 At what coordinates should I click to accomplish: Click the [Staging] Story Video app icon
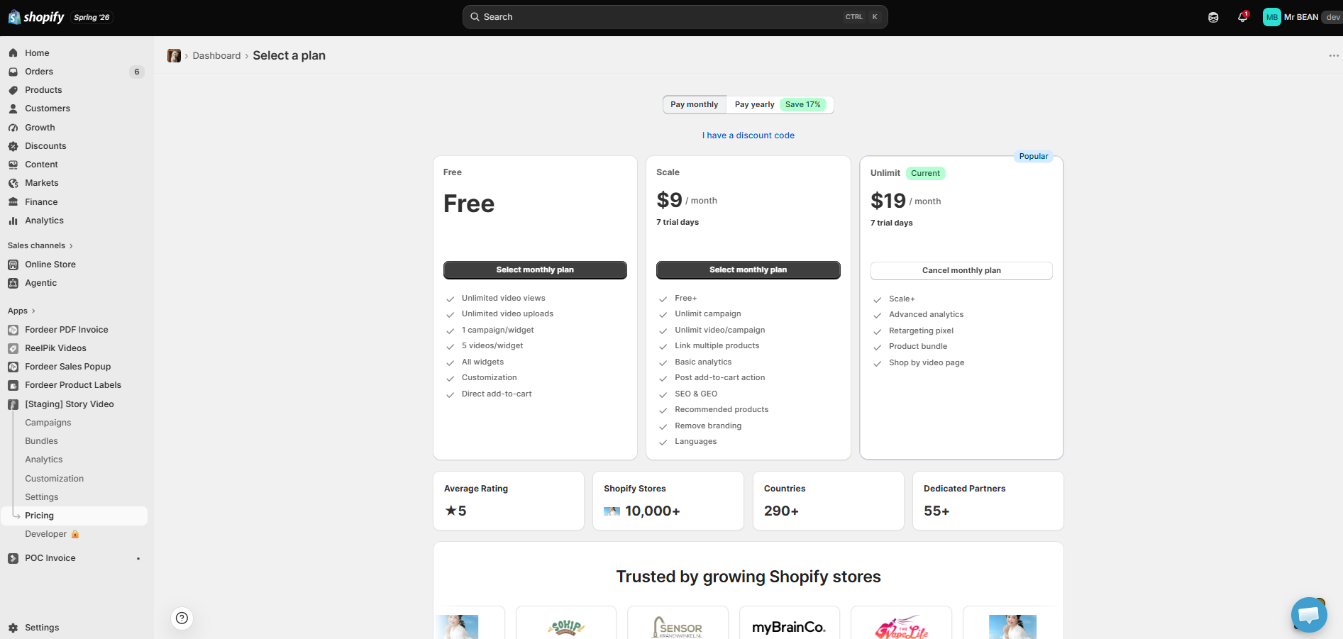13,404
